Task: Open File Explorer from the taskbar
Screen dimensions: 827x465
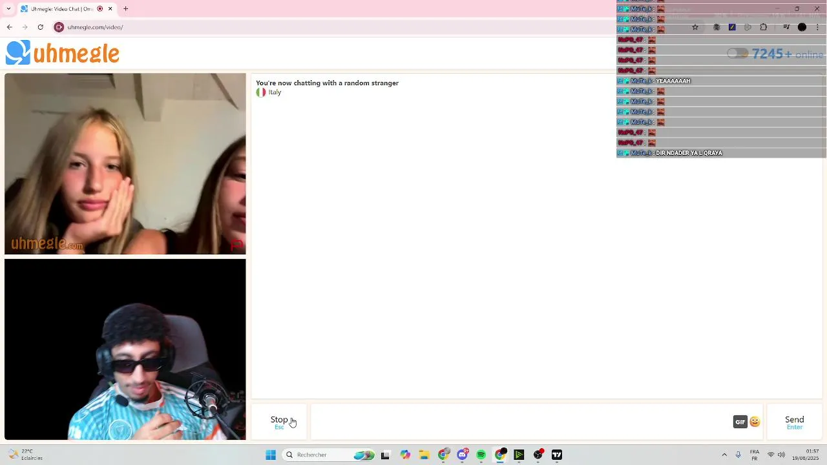Action: click(424, 455)
